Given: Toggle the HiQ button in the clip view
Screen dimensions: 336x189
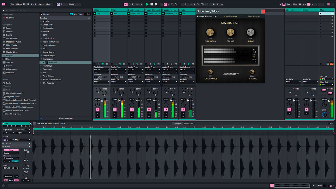Looking at the screenshot, I should tap(16, 180).
